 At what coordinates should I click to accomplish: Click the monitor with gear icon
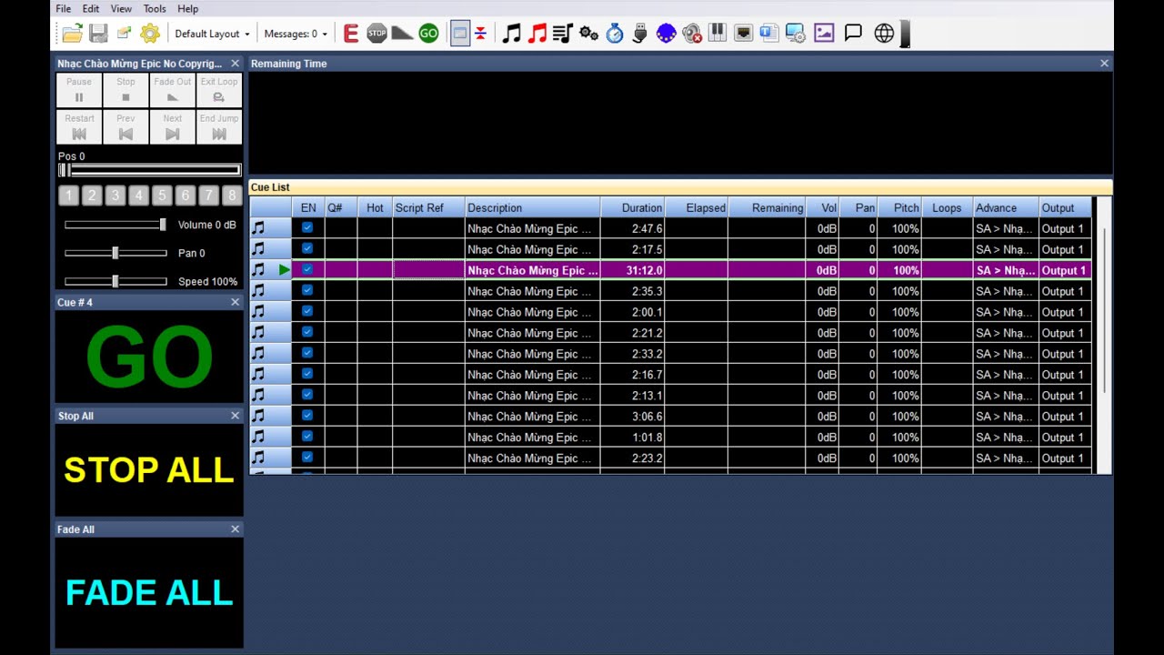pyautogui.click(x=796, y=34)
